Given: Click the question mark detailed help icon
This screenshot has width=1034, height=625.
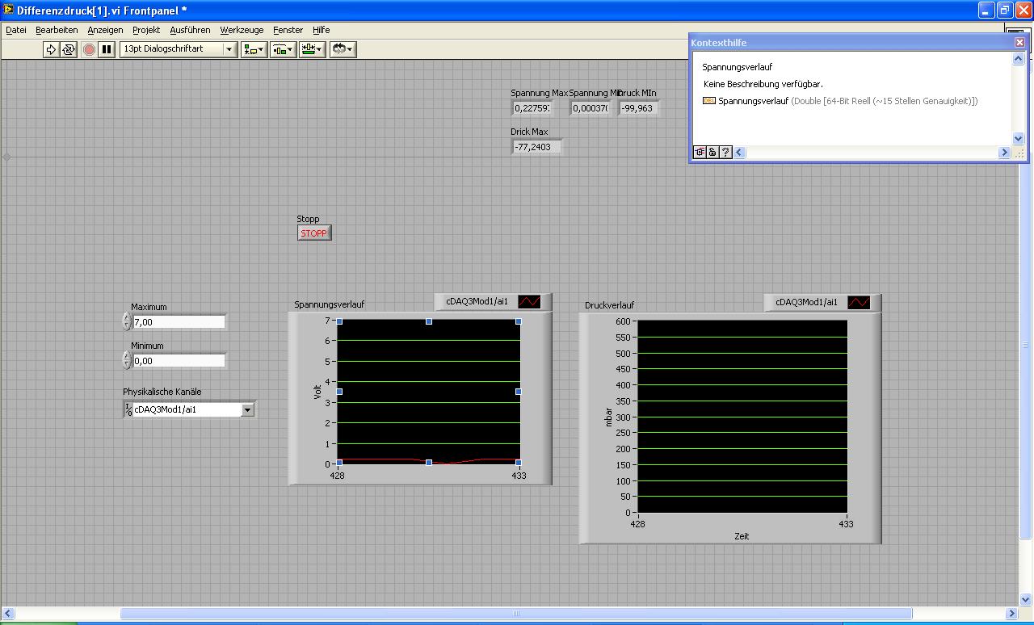Looking at the screenshot, I should pyautogui.click(x=725, y=152).
